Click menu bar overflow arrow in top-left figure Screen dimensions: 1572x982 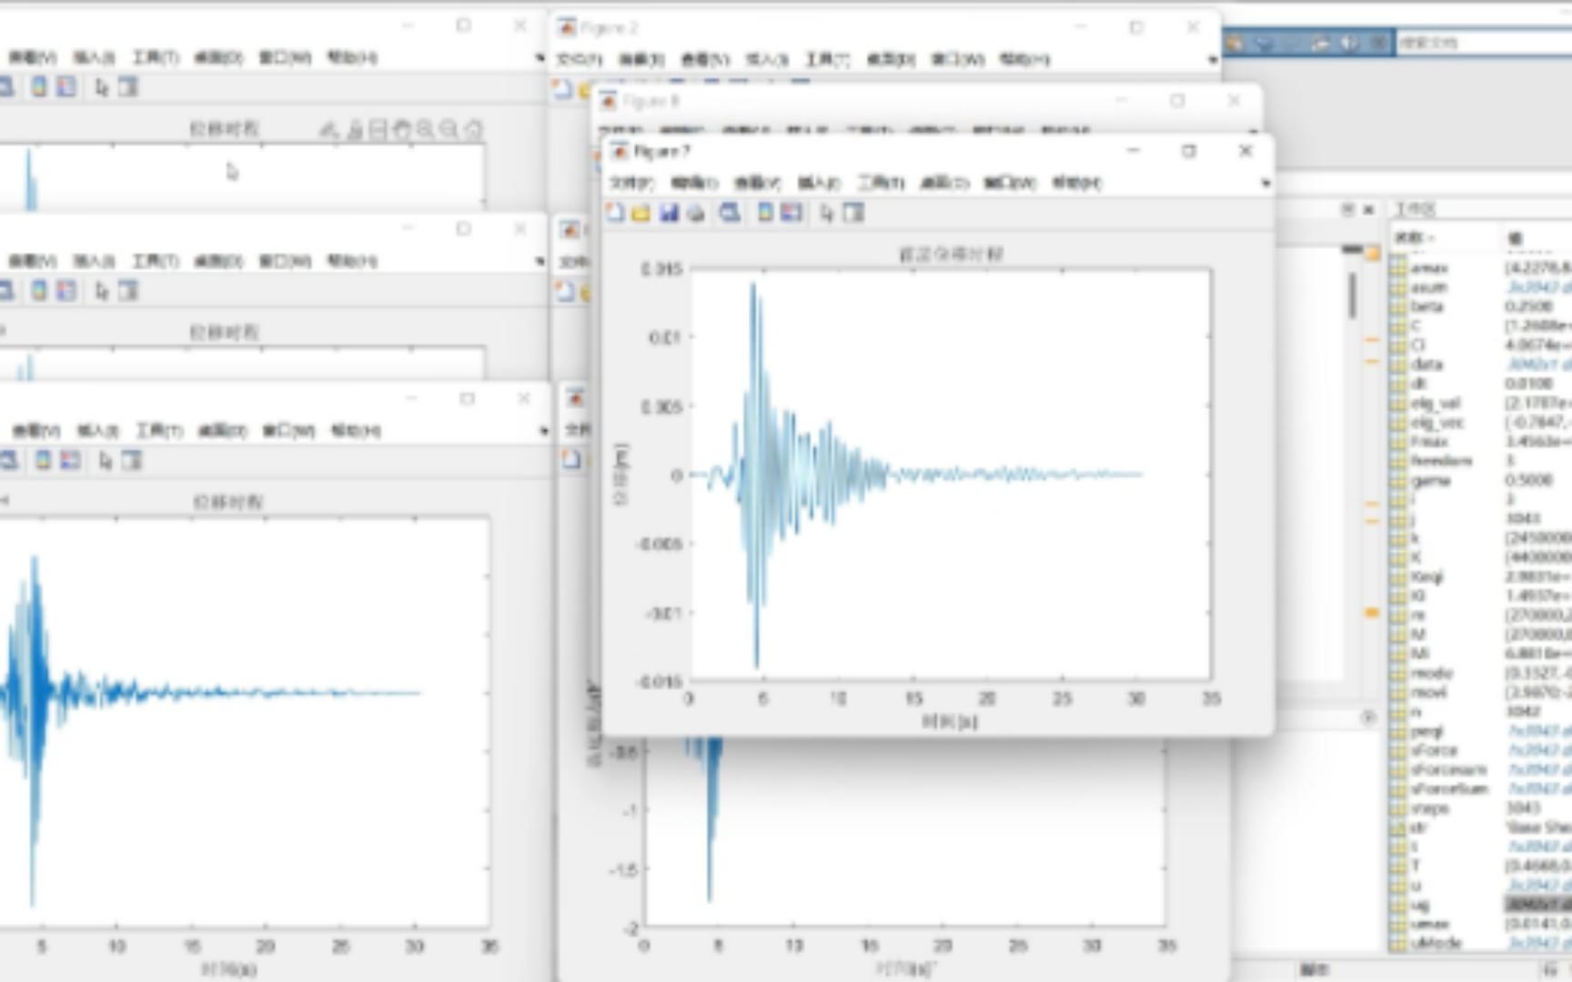[540, 58]
